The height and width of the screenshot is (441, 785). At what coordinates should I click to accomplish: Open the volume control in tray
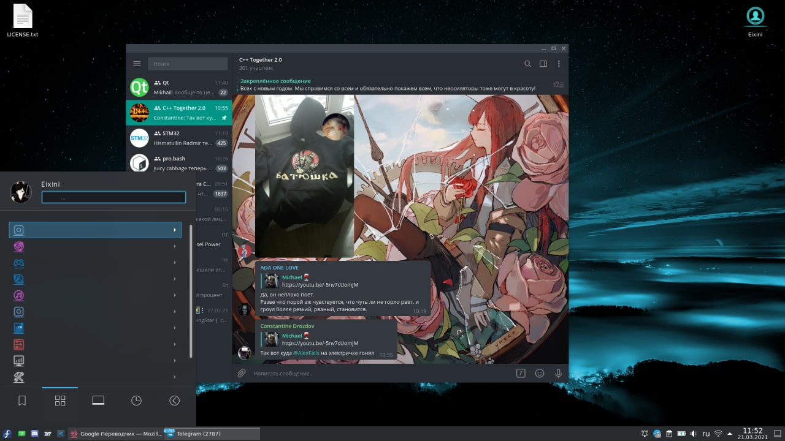694,434
